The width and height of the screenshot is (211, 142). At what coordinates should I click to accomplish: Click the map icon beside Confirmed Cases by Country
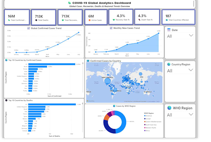click(88, 61)
